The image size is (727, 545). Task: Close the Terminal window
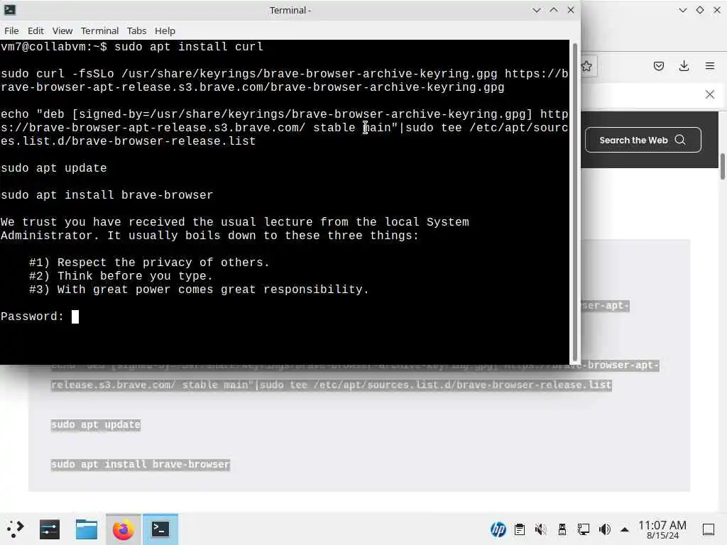(571, 10)
